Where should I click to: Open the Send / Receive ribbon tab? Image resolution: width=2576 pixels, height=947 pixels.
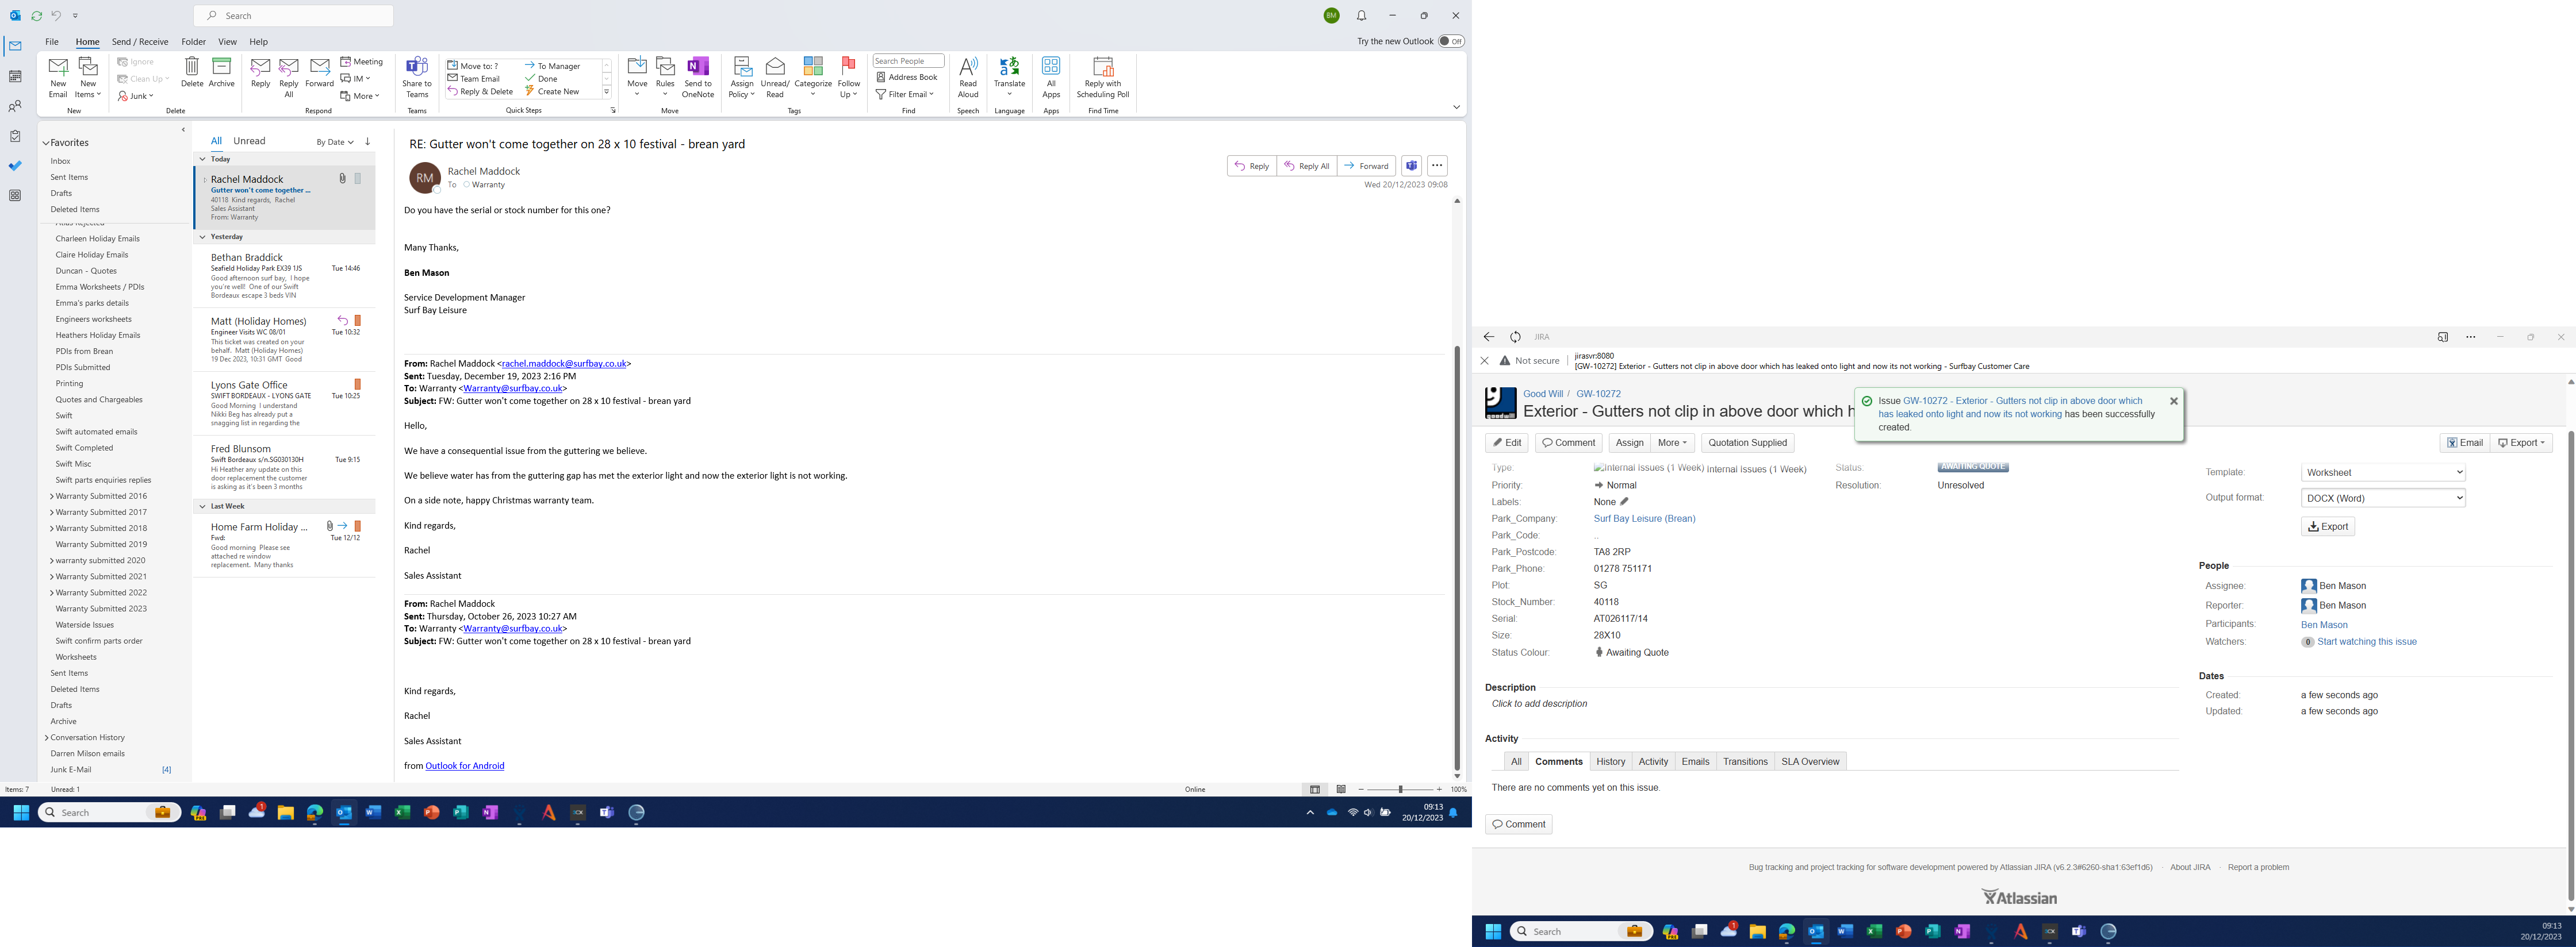click(140, 42)
